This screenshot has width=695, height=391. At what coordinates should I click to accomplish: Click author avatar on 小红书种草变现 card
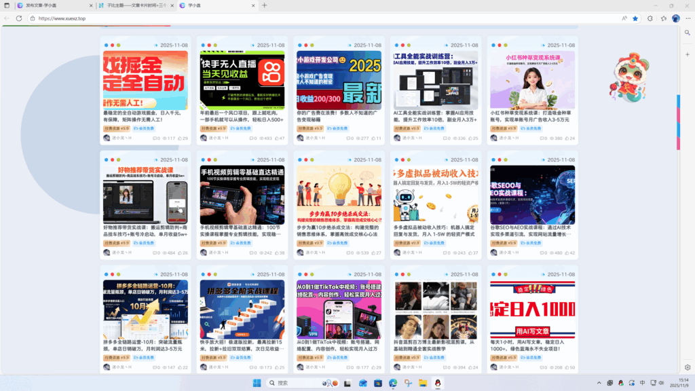(493, 138)
